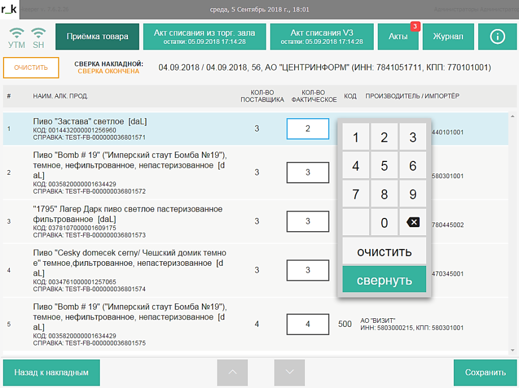
Task: Click the red notification badge on Акты
Action: [414, 26]
